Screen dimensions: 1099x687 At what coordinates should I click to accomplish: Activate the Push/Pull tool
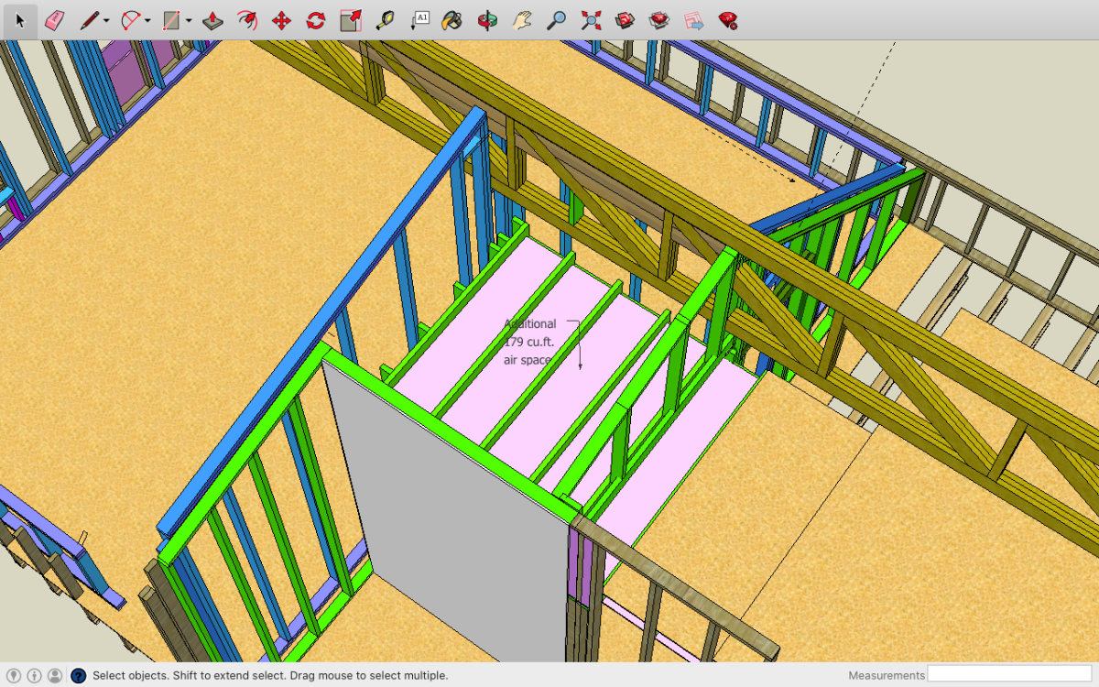click(x=212, y=20)
